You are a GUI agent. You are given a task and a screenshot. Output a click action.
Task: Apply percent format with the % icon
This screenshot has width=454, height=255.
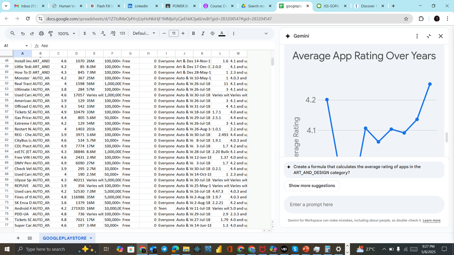93,34
